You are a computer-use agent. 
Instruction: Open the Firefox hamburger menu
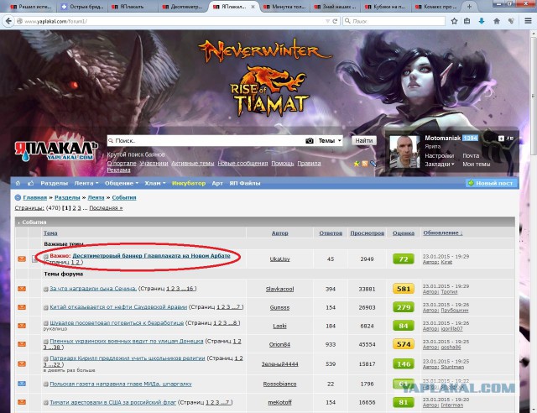528,21
